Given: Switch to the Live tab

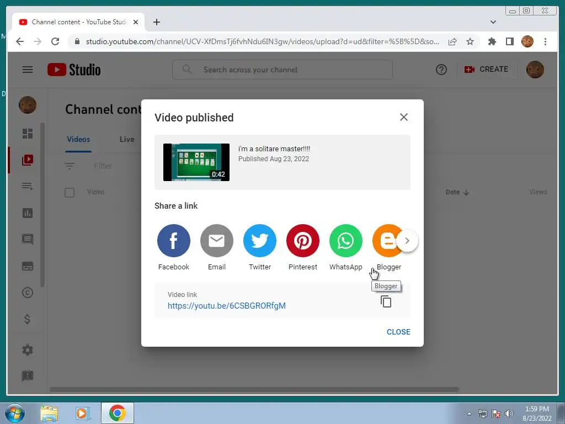Looking at the screenshot, I should pyautogui.click(x=127, y=140).
